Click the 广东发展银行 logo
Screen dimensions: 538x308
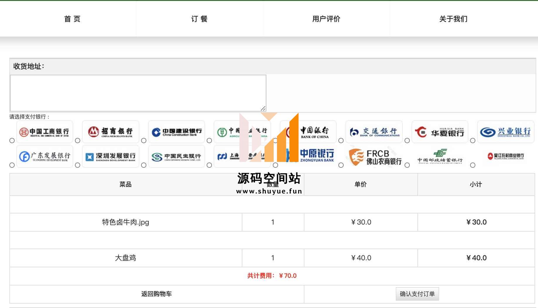click(x=45, y=156)
